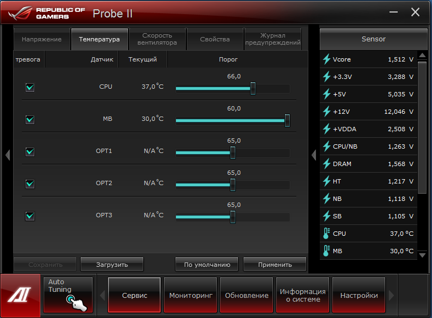Toggle the OPT2 alarm checkbox

pyautogui.click(x=30, y=184)
